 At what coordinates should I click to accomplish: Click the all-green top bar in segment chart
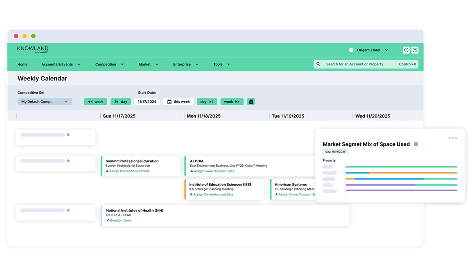[x=401, y=167]
